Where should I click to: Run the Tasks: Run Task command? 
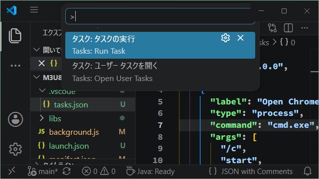pyautogui.click(x=160, y=45)
